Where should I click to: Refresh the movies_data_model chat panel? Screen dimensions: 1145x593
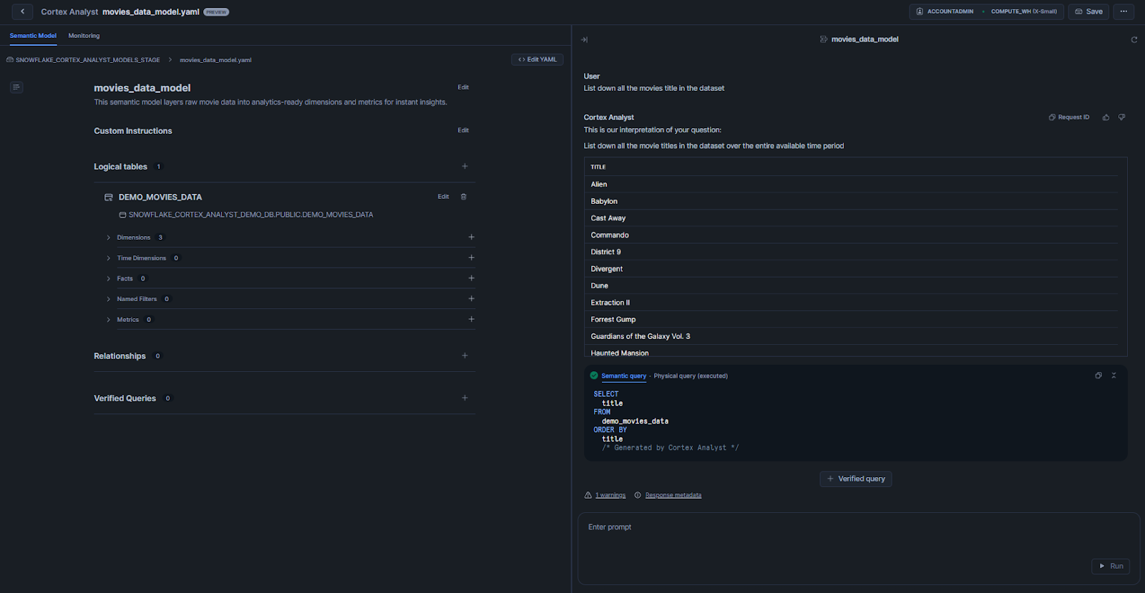pos(1134,39)
